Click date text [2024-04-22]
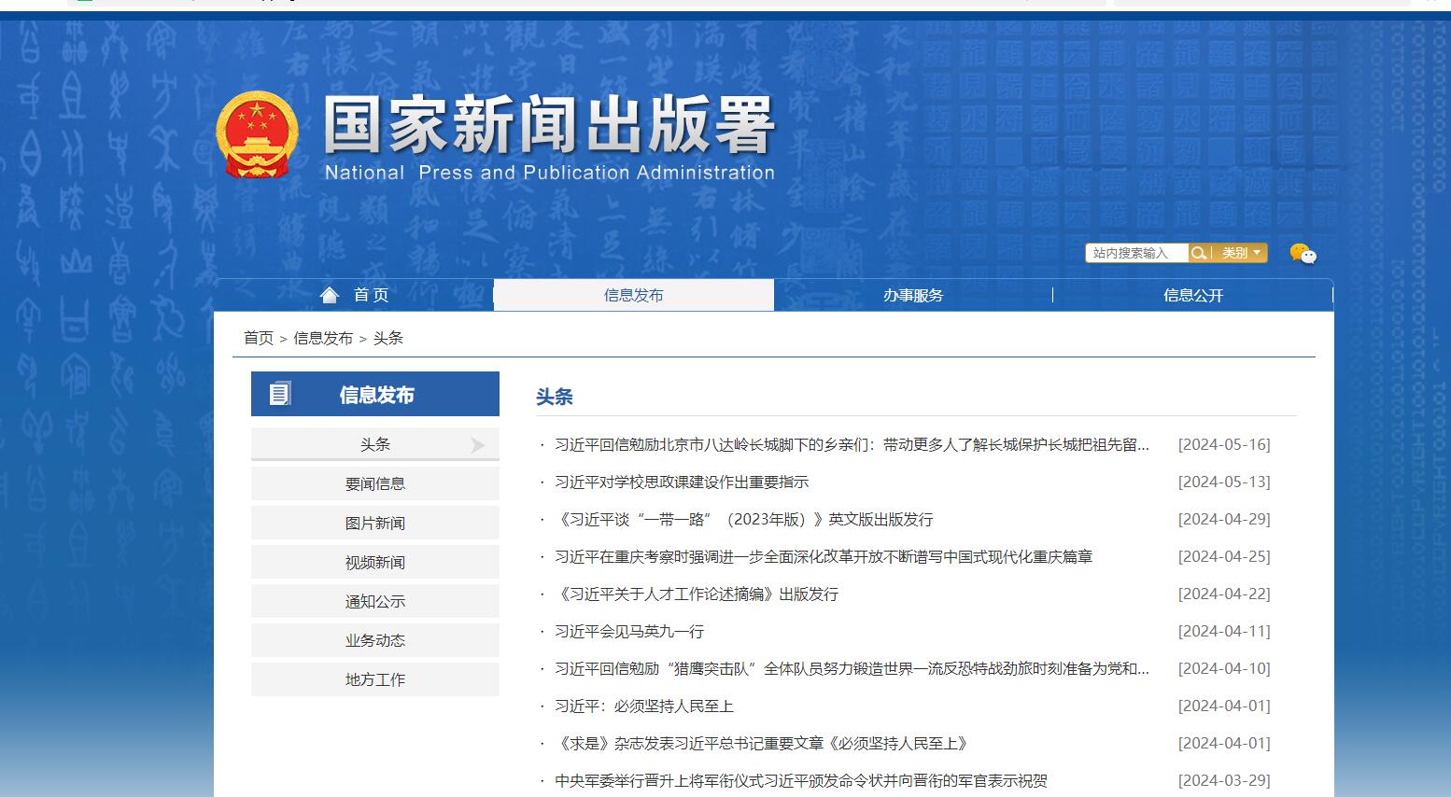 click(1224, 594)
